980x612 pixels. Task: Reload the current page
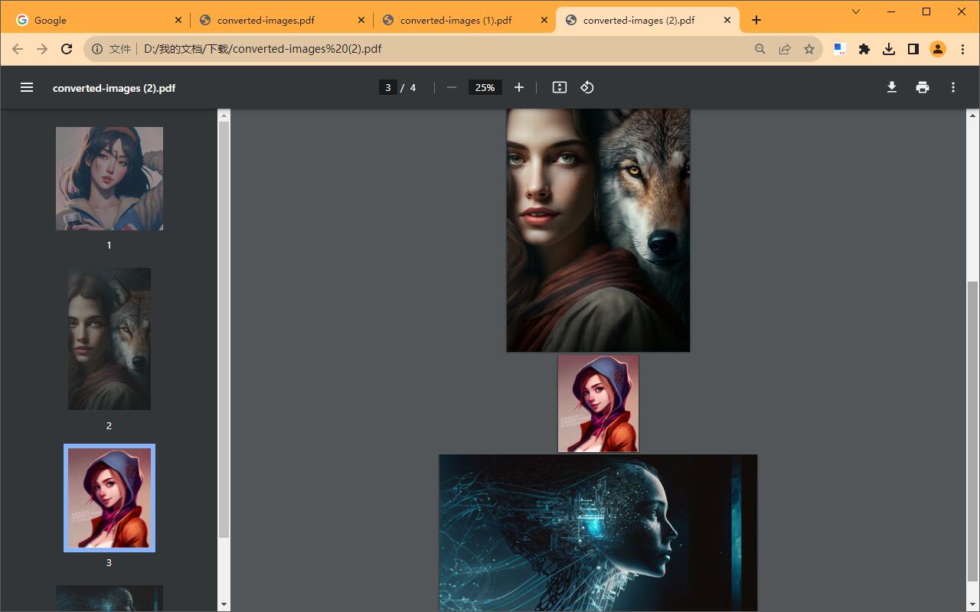coord(67,49)
